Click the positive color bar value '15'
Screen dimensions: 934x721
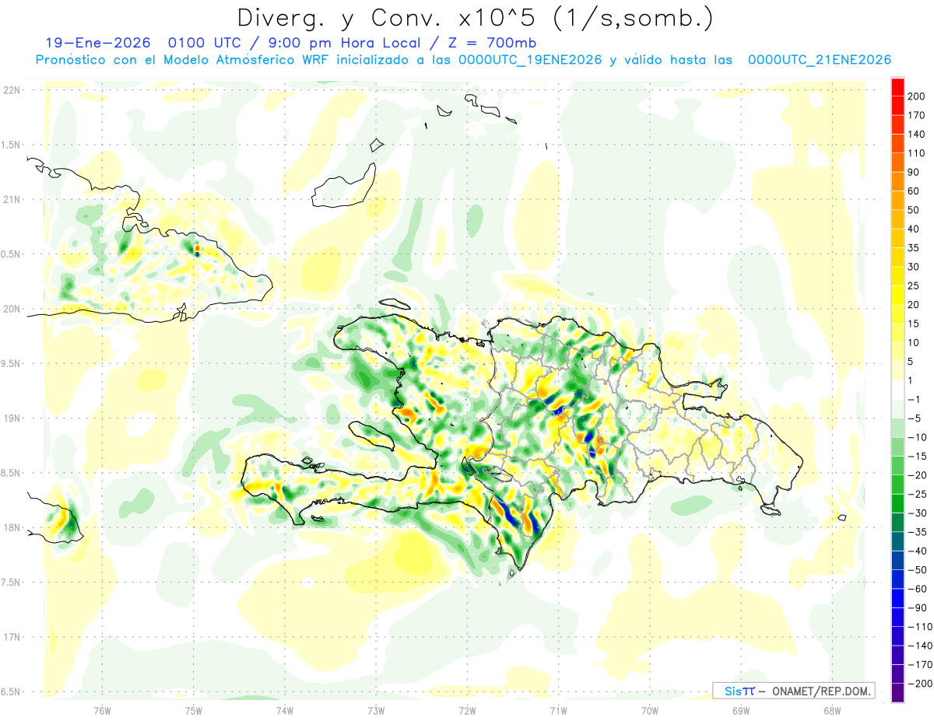(914, 324)
